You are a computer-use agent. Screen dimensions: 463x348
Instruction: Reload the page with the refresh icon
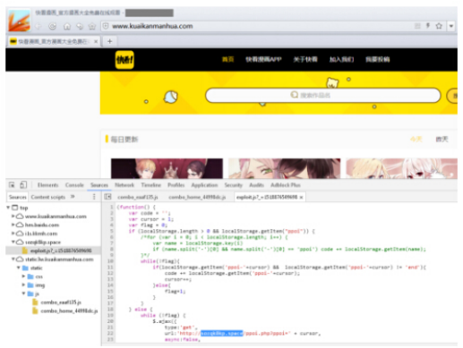[x=53, y=26]
